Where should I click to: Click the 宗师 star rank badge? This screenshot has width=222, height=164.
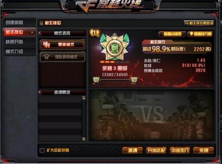pyautogui.click(x=115, y=47)
